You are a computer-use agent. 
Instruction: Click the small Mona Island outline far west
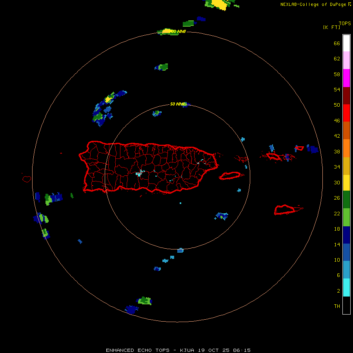[27, 179]
